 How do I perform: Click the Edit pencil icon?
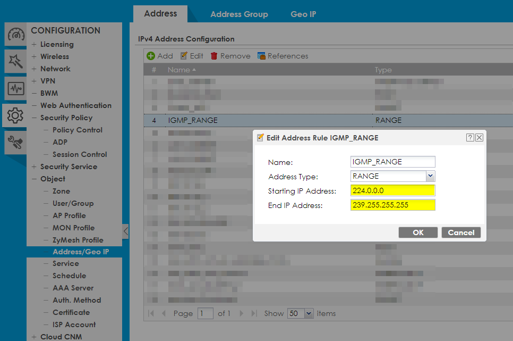pos(184,56)
